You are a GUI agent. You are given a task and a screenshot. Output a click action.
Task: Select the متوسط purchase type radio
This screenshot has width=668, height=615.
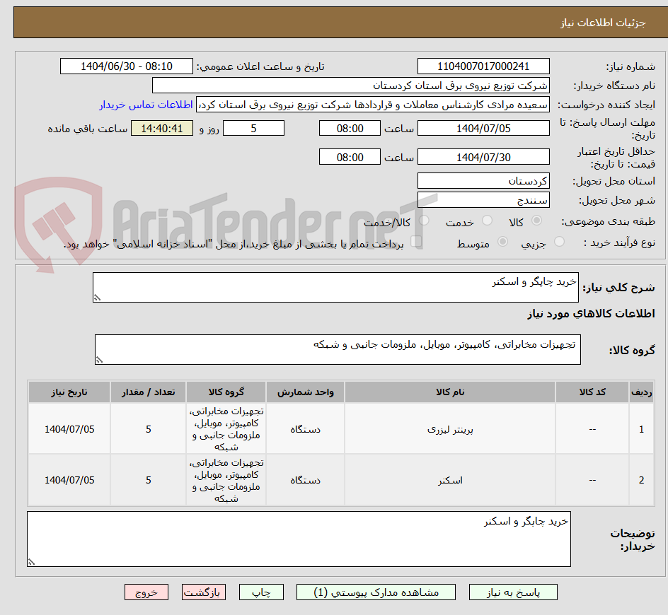502,240
